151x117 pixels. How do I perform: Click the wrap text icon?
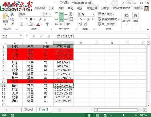(x=71, y=14)
